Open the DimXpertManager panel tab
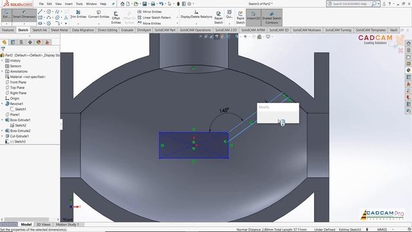This screenshot has height=232, width=412. click(x=30, y=43)
